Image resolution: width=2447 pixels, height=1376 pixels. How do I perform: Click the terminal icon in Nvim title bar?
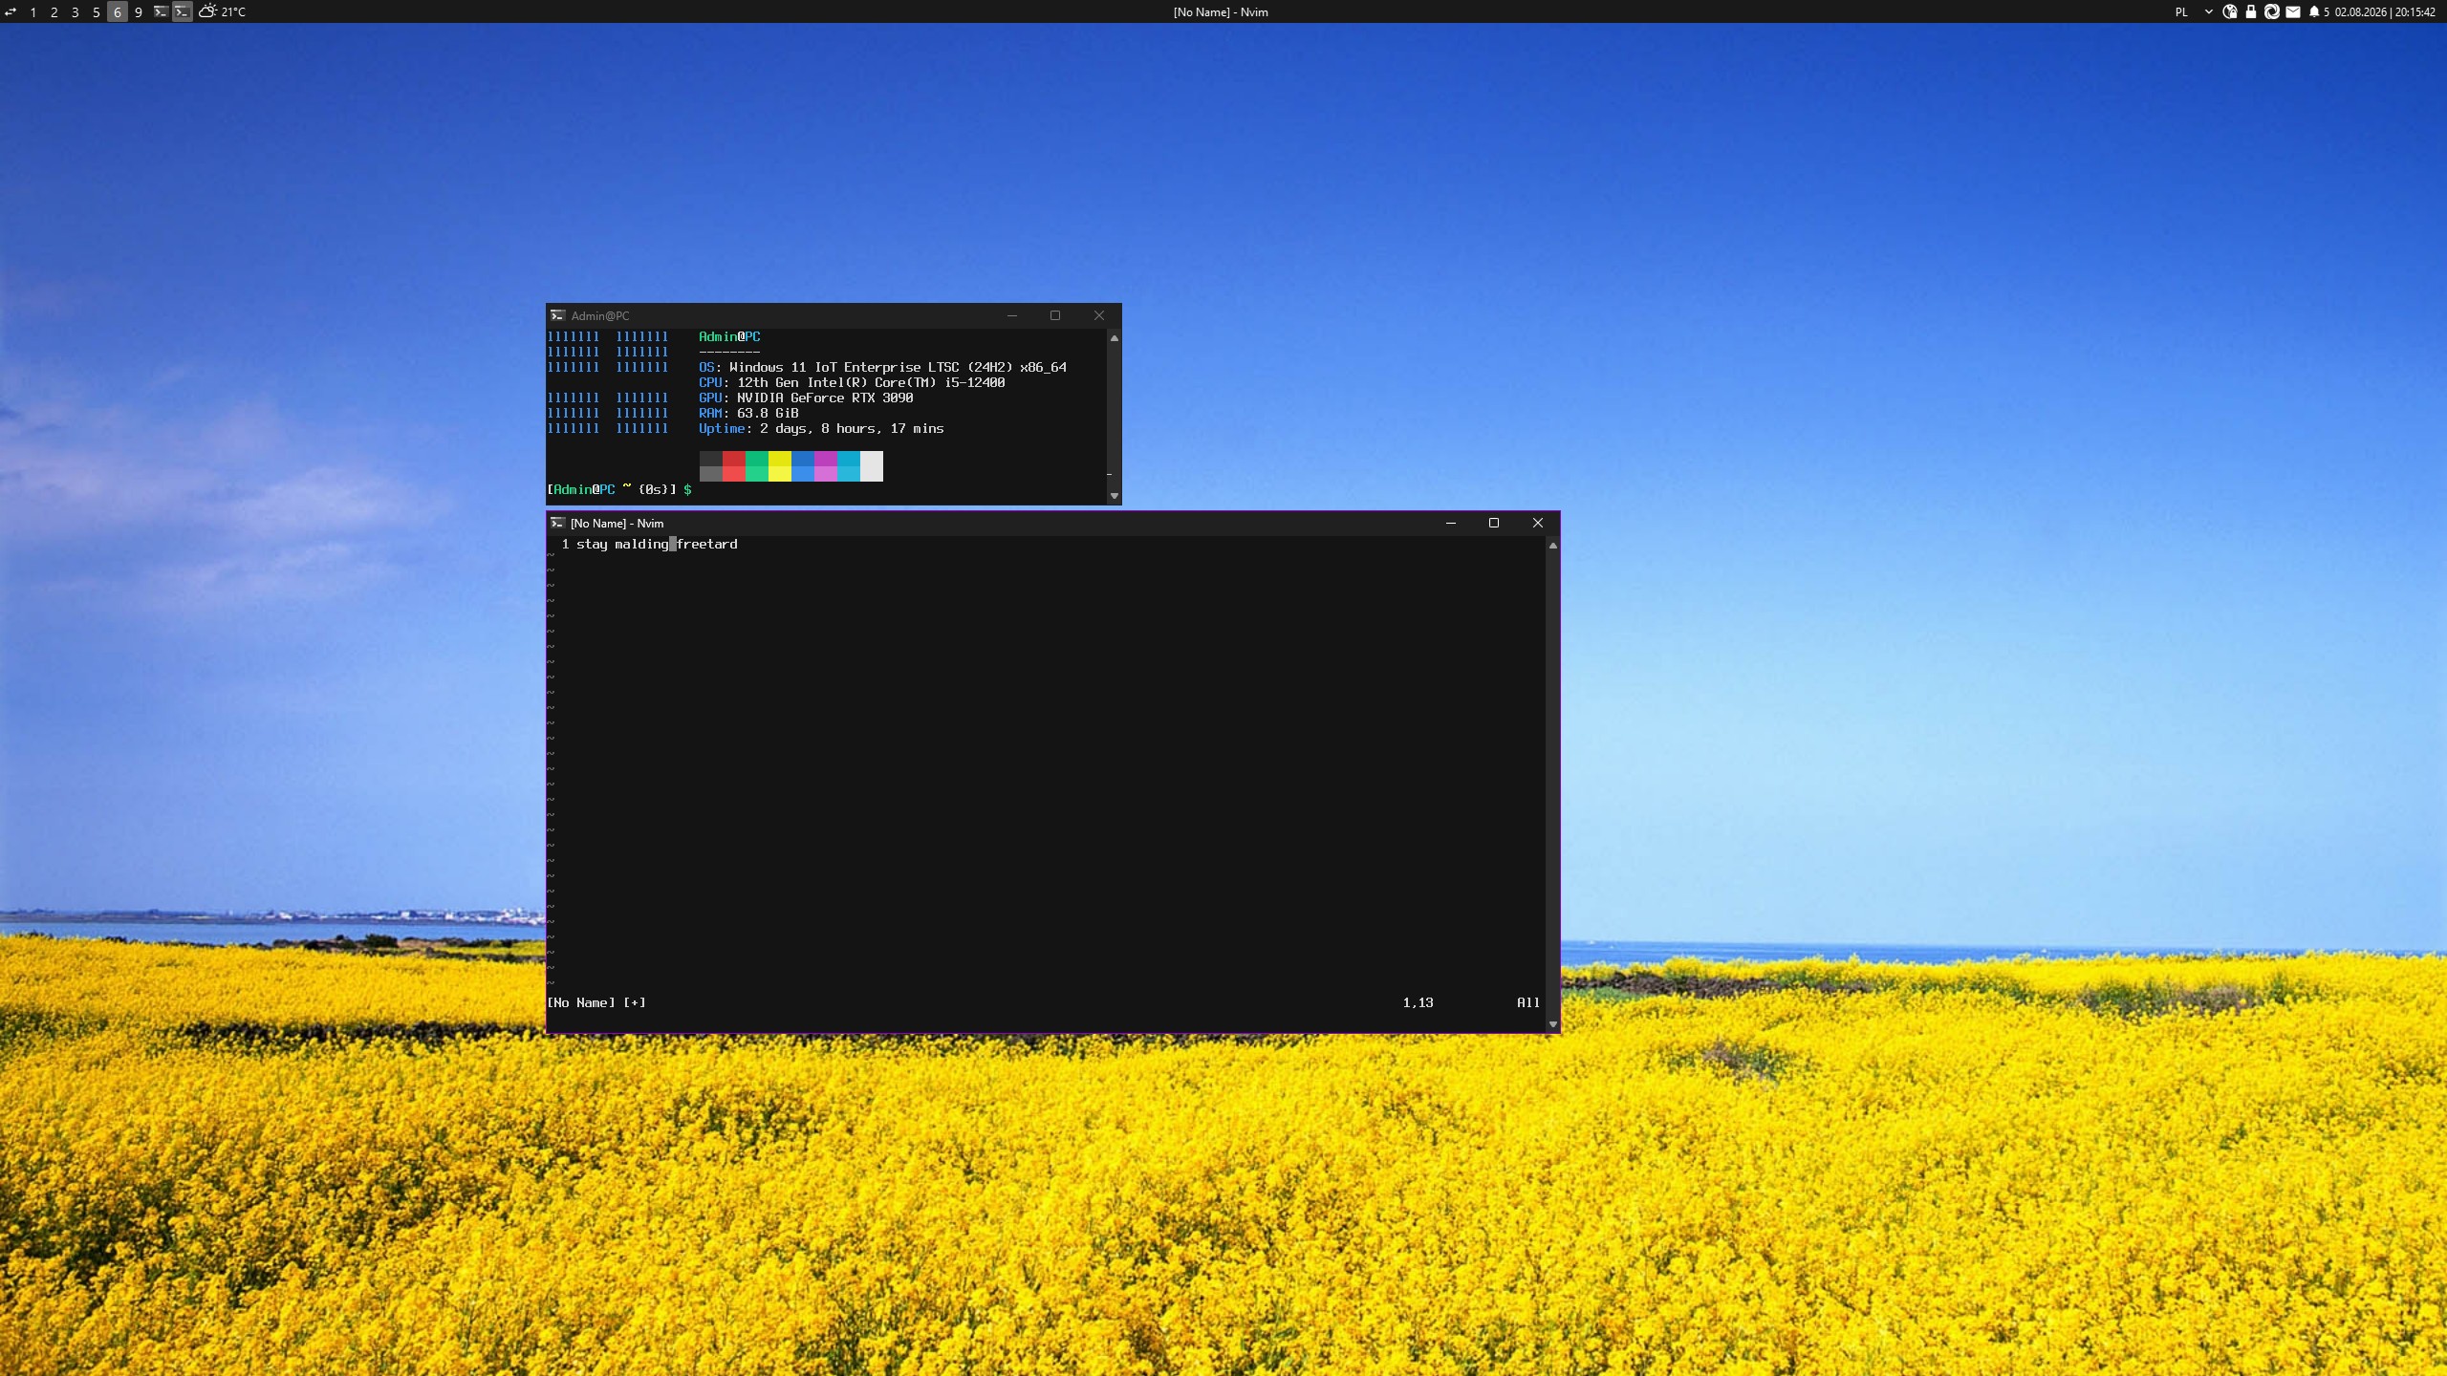(x=557, y=523)
